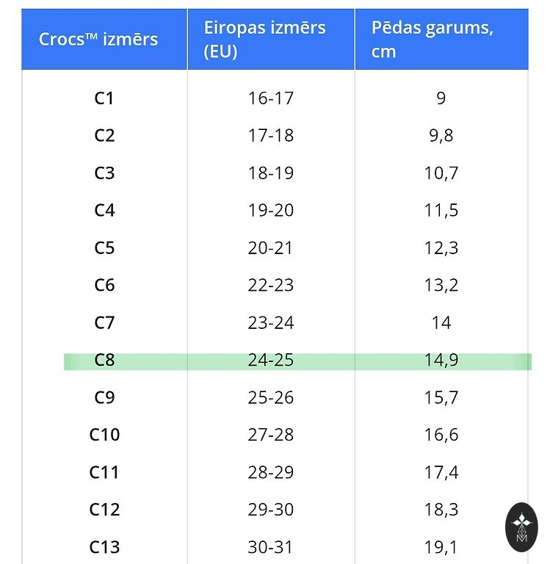This screenshot has height=564, width=550.
Task: Select the C5 size label
Action: click(104, 248)
